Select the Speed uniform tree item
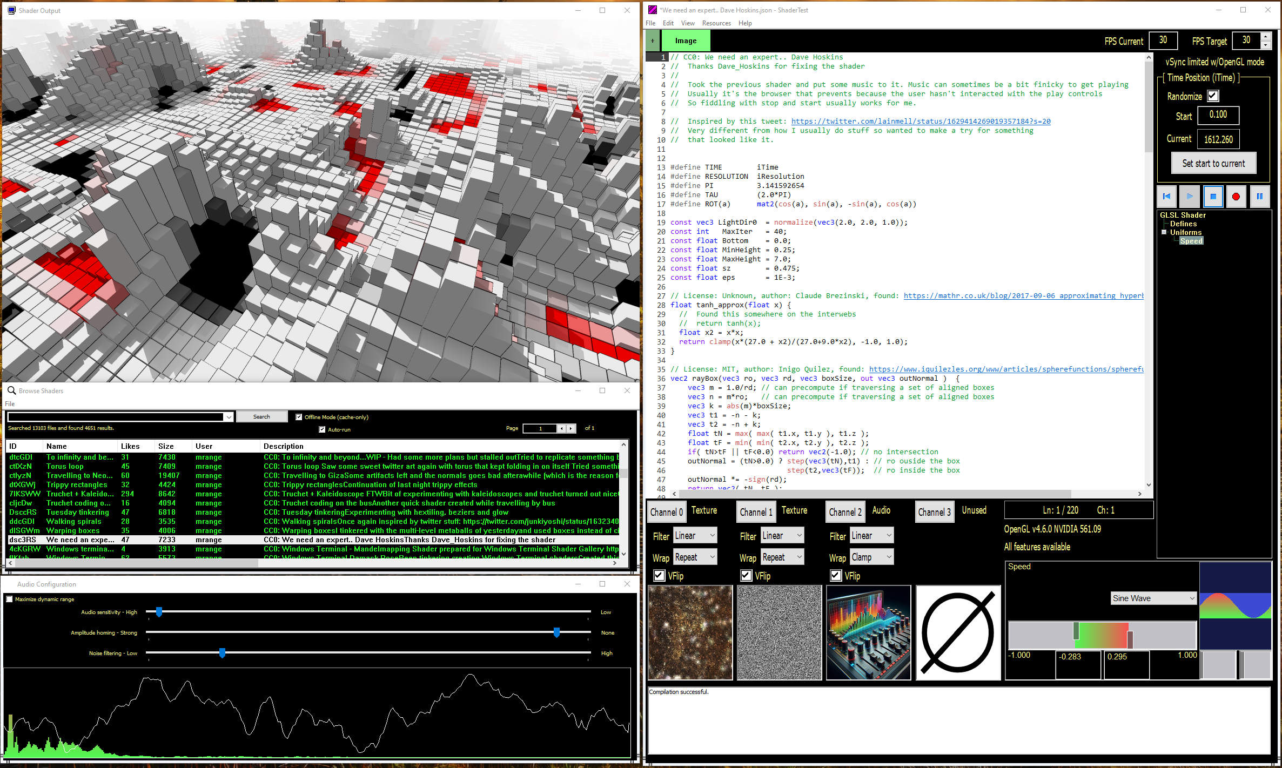Image resolution: width=1282 pixels, height=768 pixels. tap(1191, 241)
